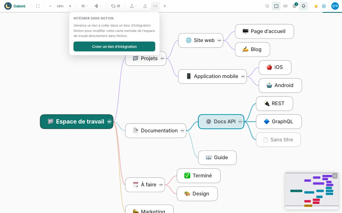Change language with the globe icon
Viewport: 342px width, 213px height.
[x=324, y=6]
